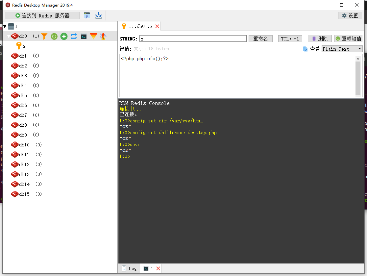Click the export connections download icon
This screenshot has width=367, height=276.
pyautogui.click(x=99, y=16)
